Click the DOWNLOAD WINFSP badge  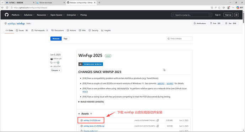(x=91, y=64)
